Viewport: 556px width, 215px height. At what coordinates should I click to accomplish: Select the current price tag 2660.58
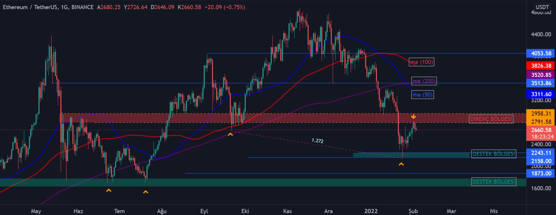coord(541,130)
